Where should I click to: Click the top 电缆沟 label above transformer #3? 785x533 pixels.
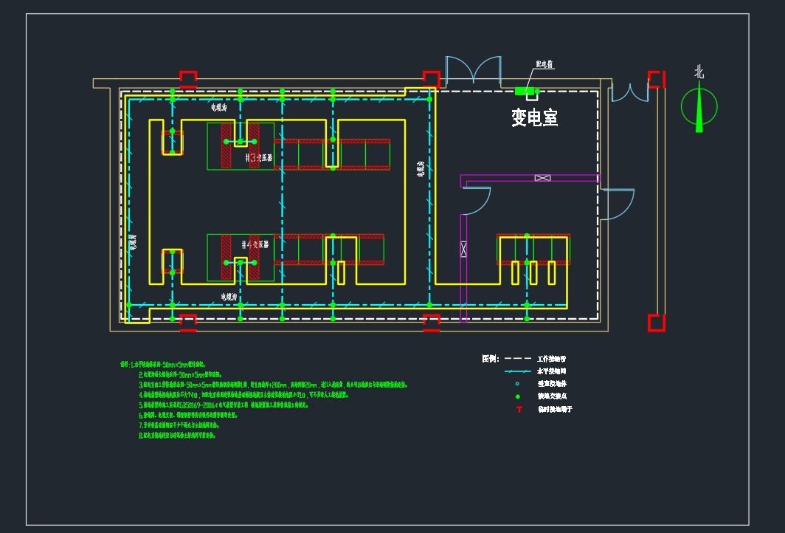(x=219, y=107)
